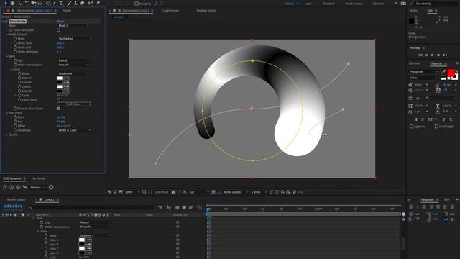The width and height of the screenshot is (460, 259).
Task: Select the Unified Camera tool
Action: pyautogui.click(x=34, y=3)
